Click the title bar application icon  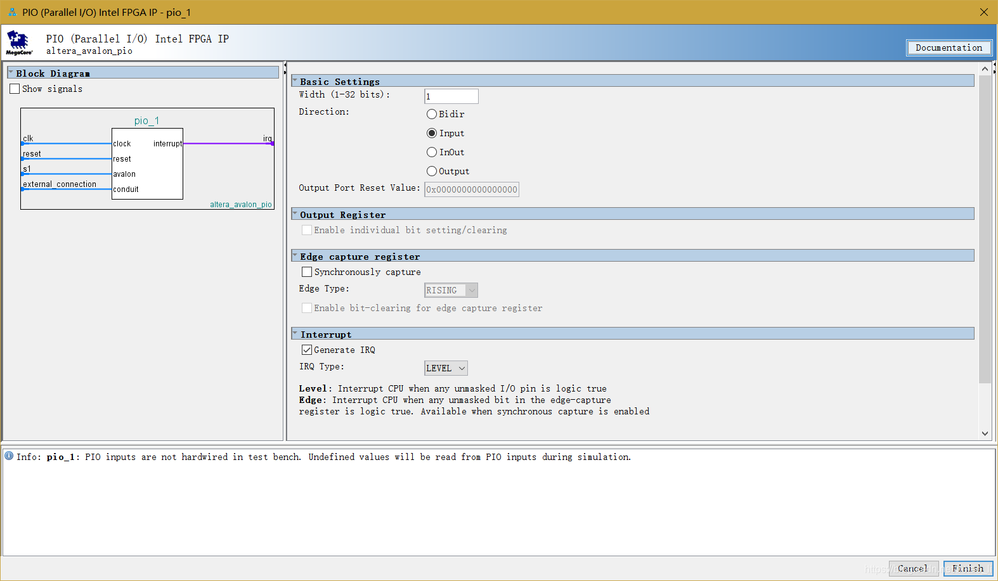12,12
